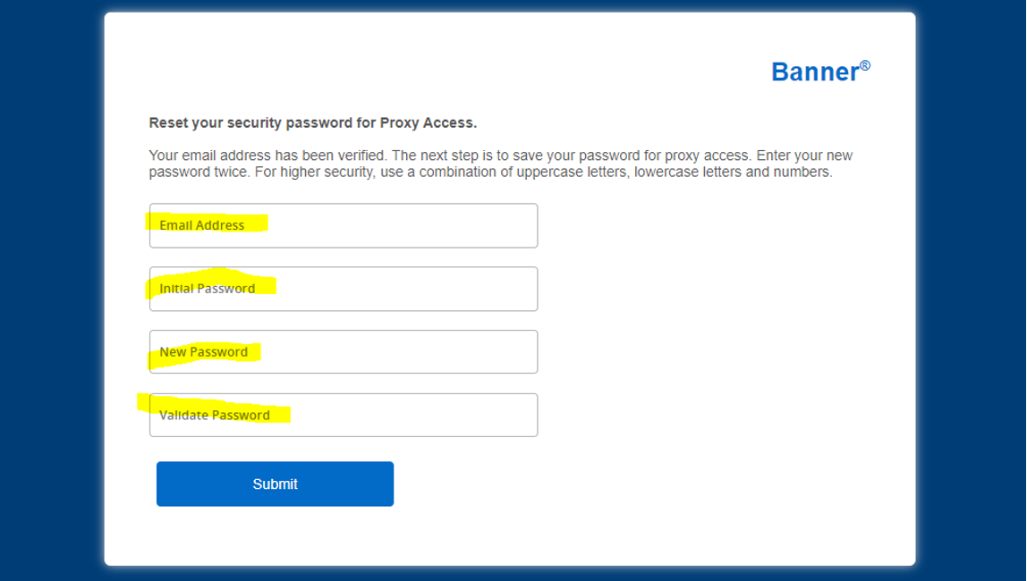Click the highlighted Initial Password label
Viewport: 1027px width, 581px height.
(208, 289)
